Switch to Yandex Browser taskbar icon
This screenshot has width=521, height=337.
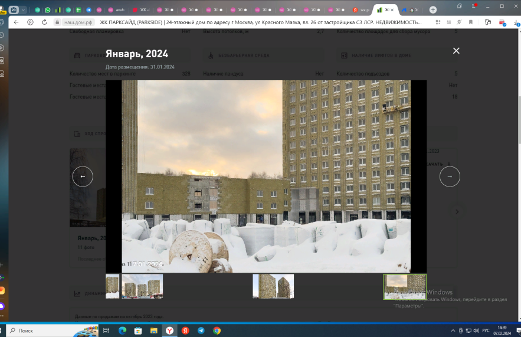point(169,331)
